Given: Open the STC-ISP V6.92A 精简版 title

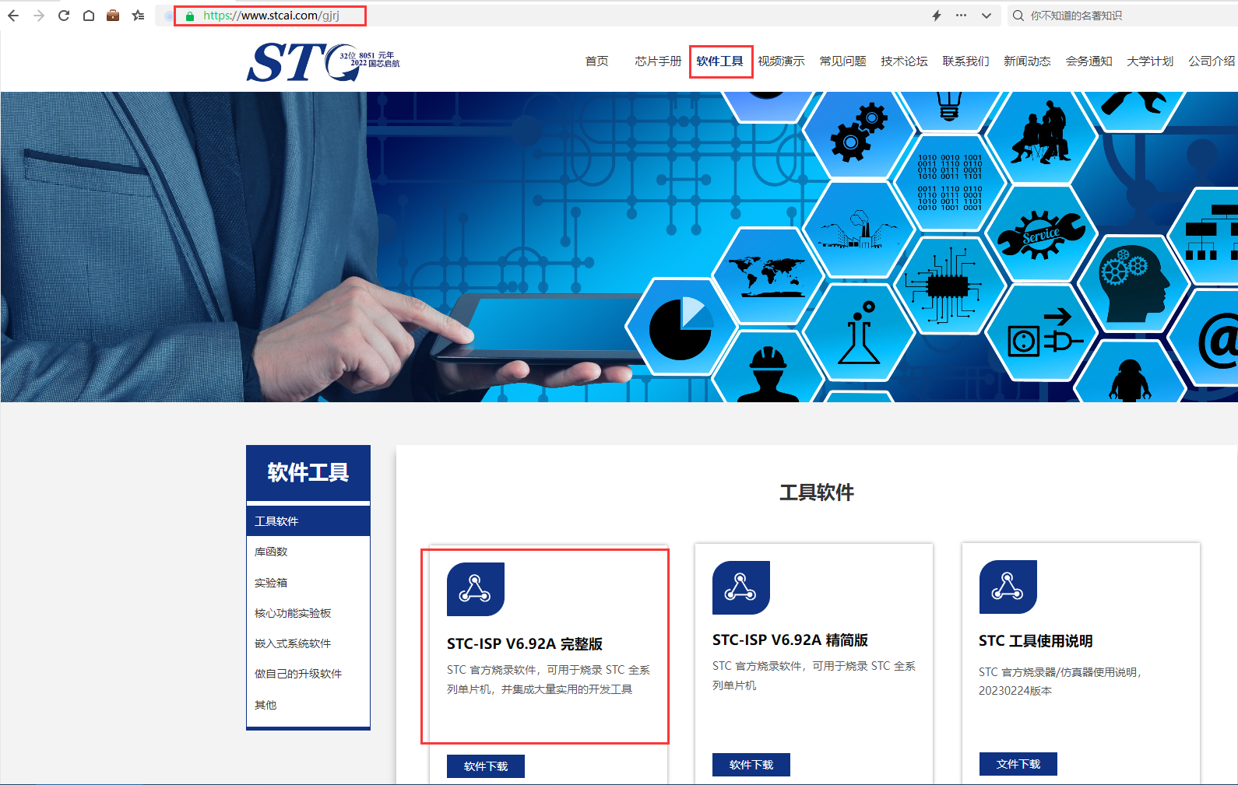Looking at the screenshot, I should point(790,640).
